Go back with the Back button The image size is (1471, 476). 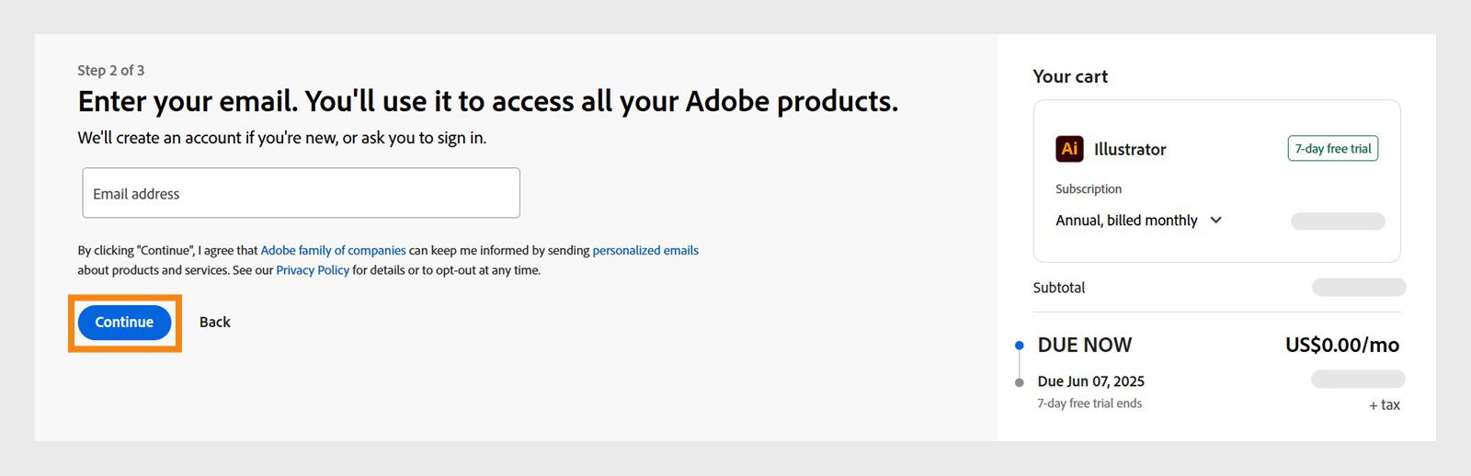pos(214,323)
